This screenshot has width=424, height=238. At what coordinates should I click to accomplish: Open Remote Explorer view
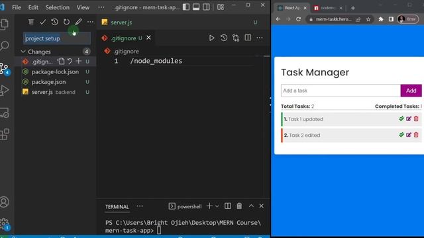tap(5, 113)
